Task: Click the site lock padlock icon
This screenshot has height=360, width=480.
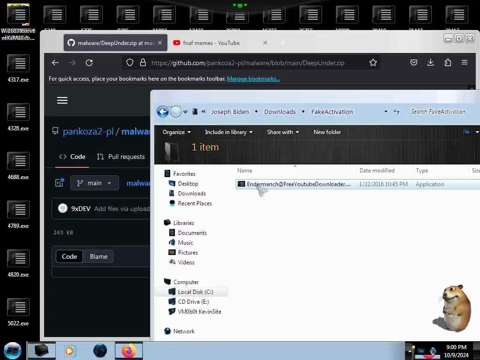Action: click(142, 63)
